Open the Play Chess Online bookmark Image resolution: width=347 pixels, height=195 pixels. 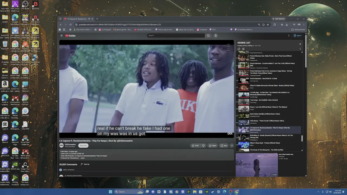point(82,30)
